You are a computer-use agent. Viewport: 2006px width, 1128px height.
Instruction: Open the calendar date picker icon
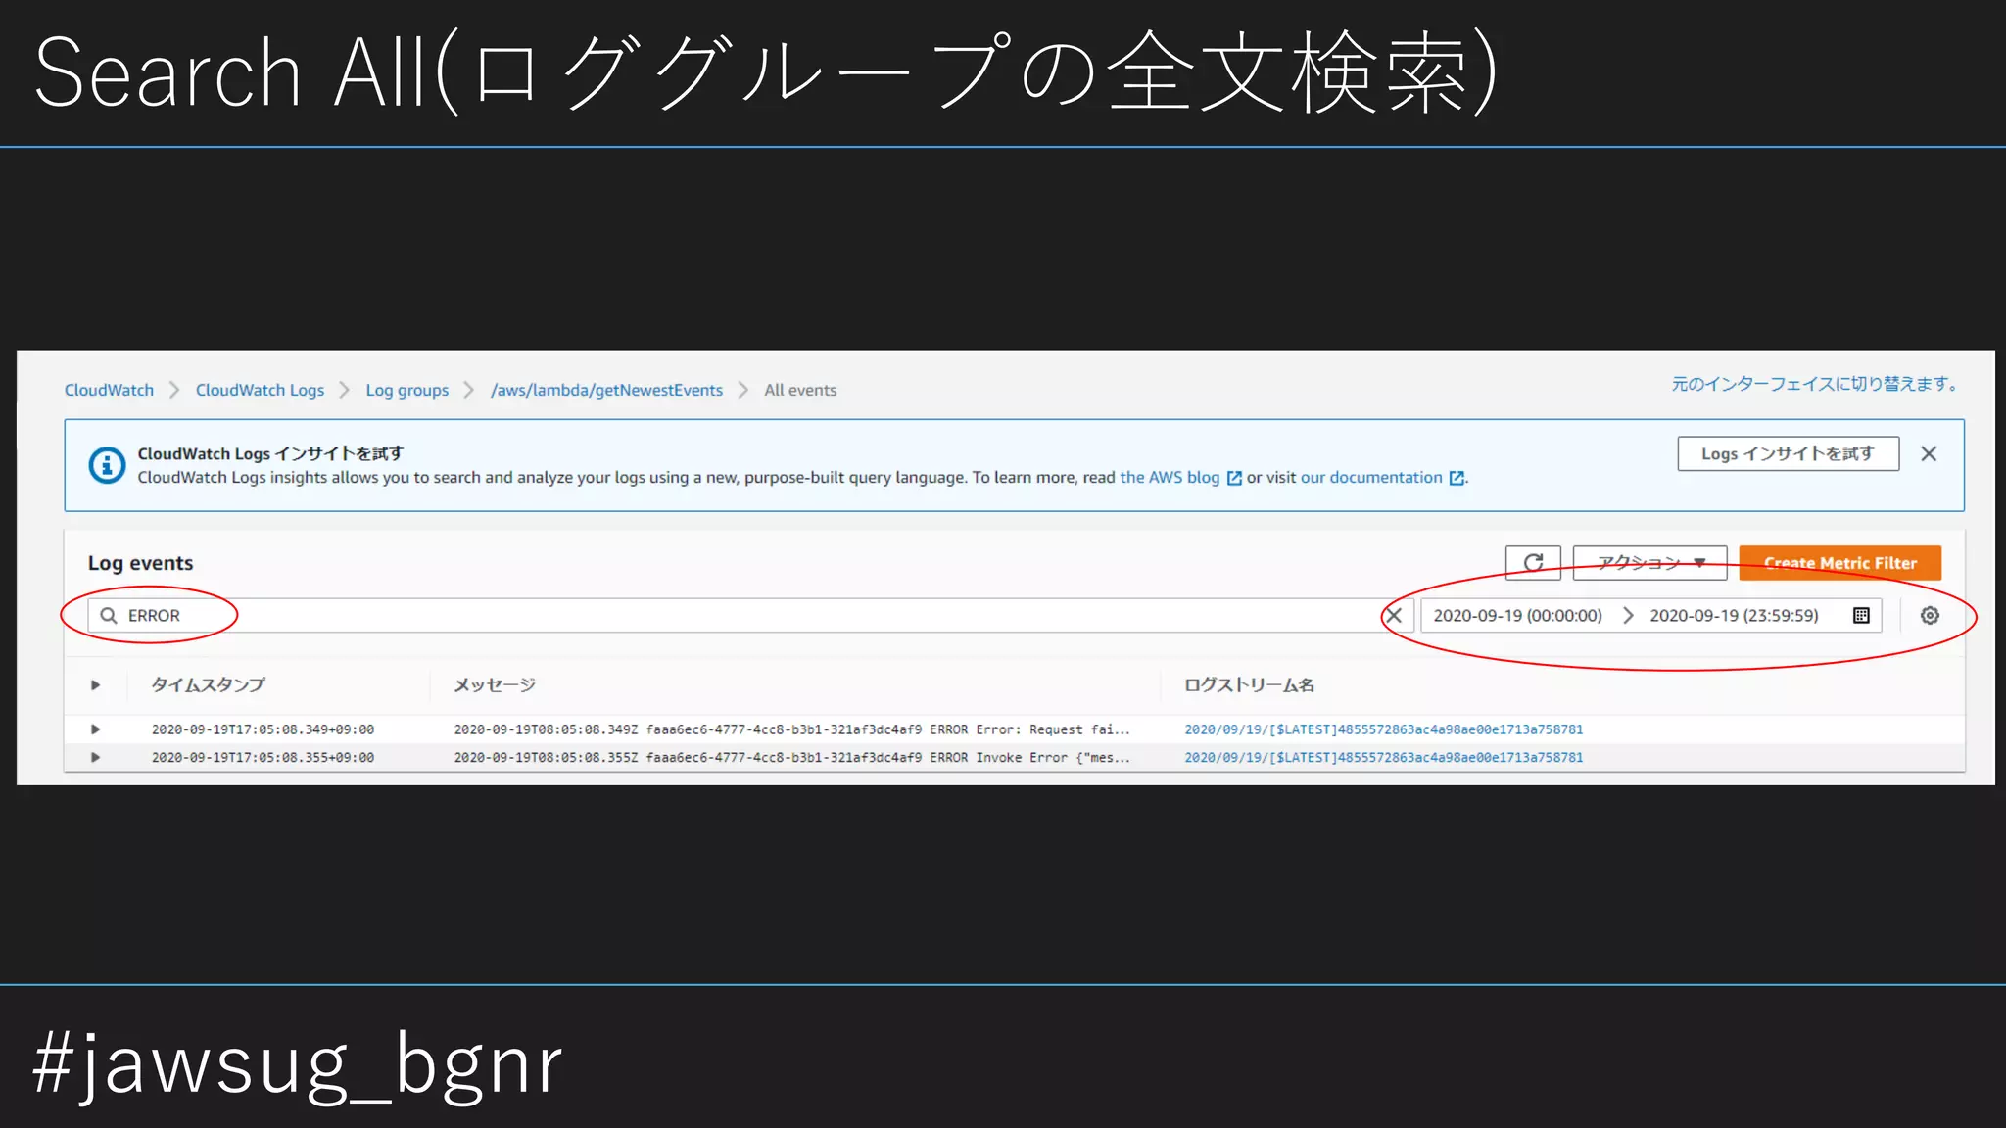pos(1861,616)
